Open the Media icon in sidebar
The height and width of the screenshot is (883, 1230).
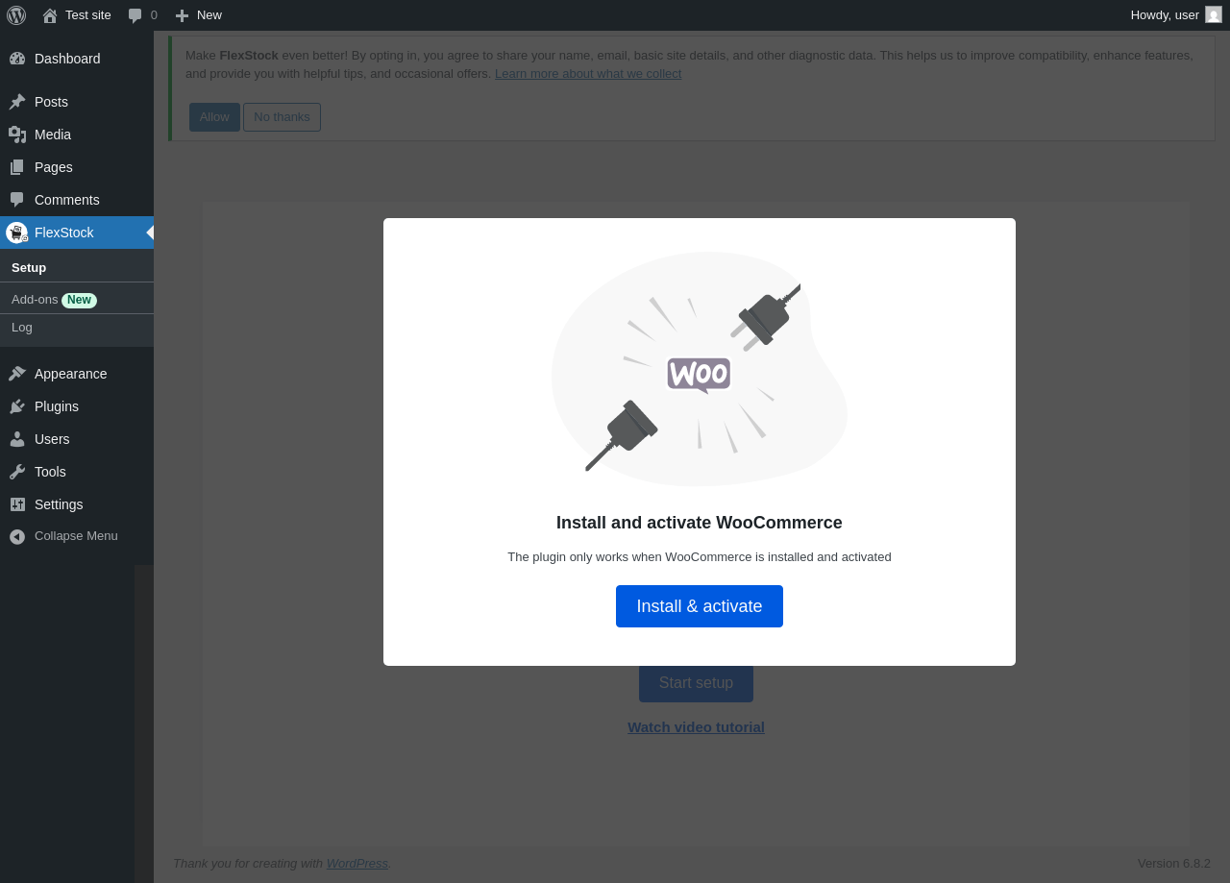(17, 135)
